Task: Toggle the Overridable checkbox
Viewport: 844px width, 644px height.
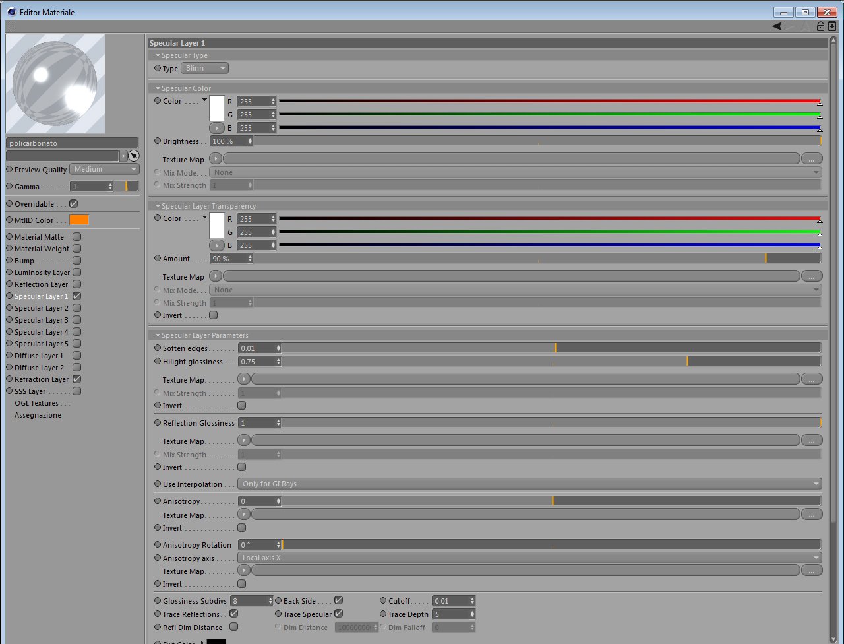Action: coord(74,203)
